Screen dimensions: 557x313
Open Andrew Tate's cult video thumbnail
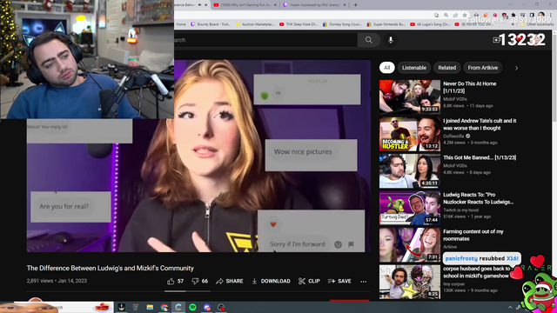click(x=410, y=134)
